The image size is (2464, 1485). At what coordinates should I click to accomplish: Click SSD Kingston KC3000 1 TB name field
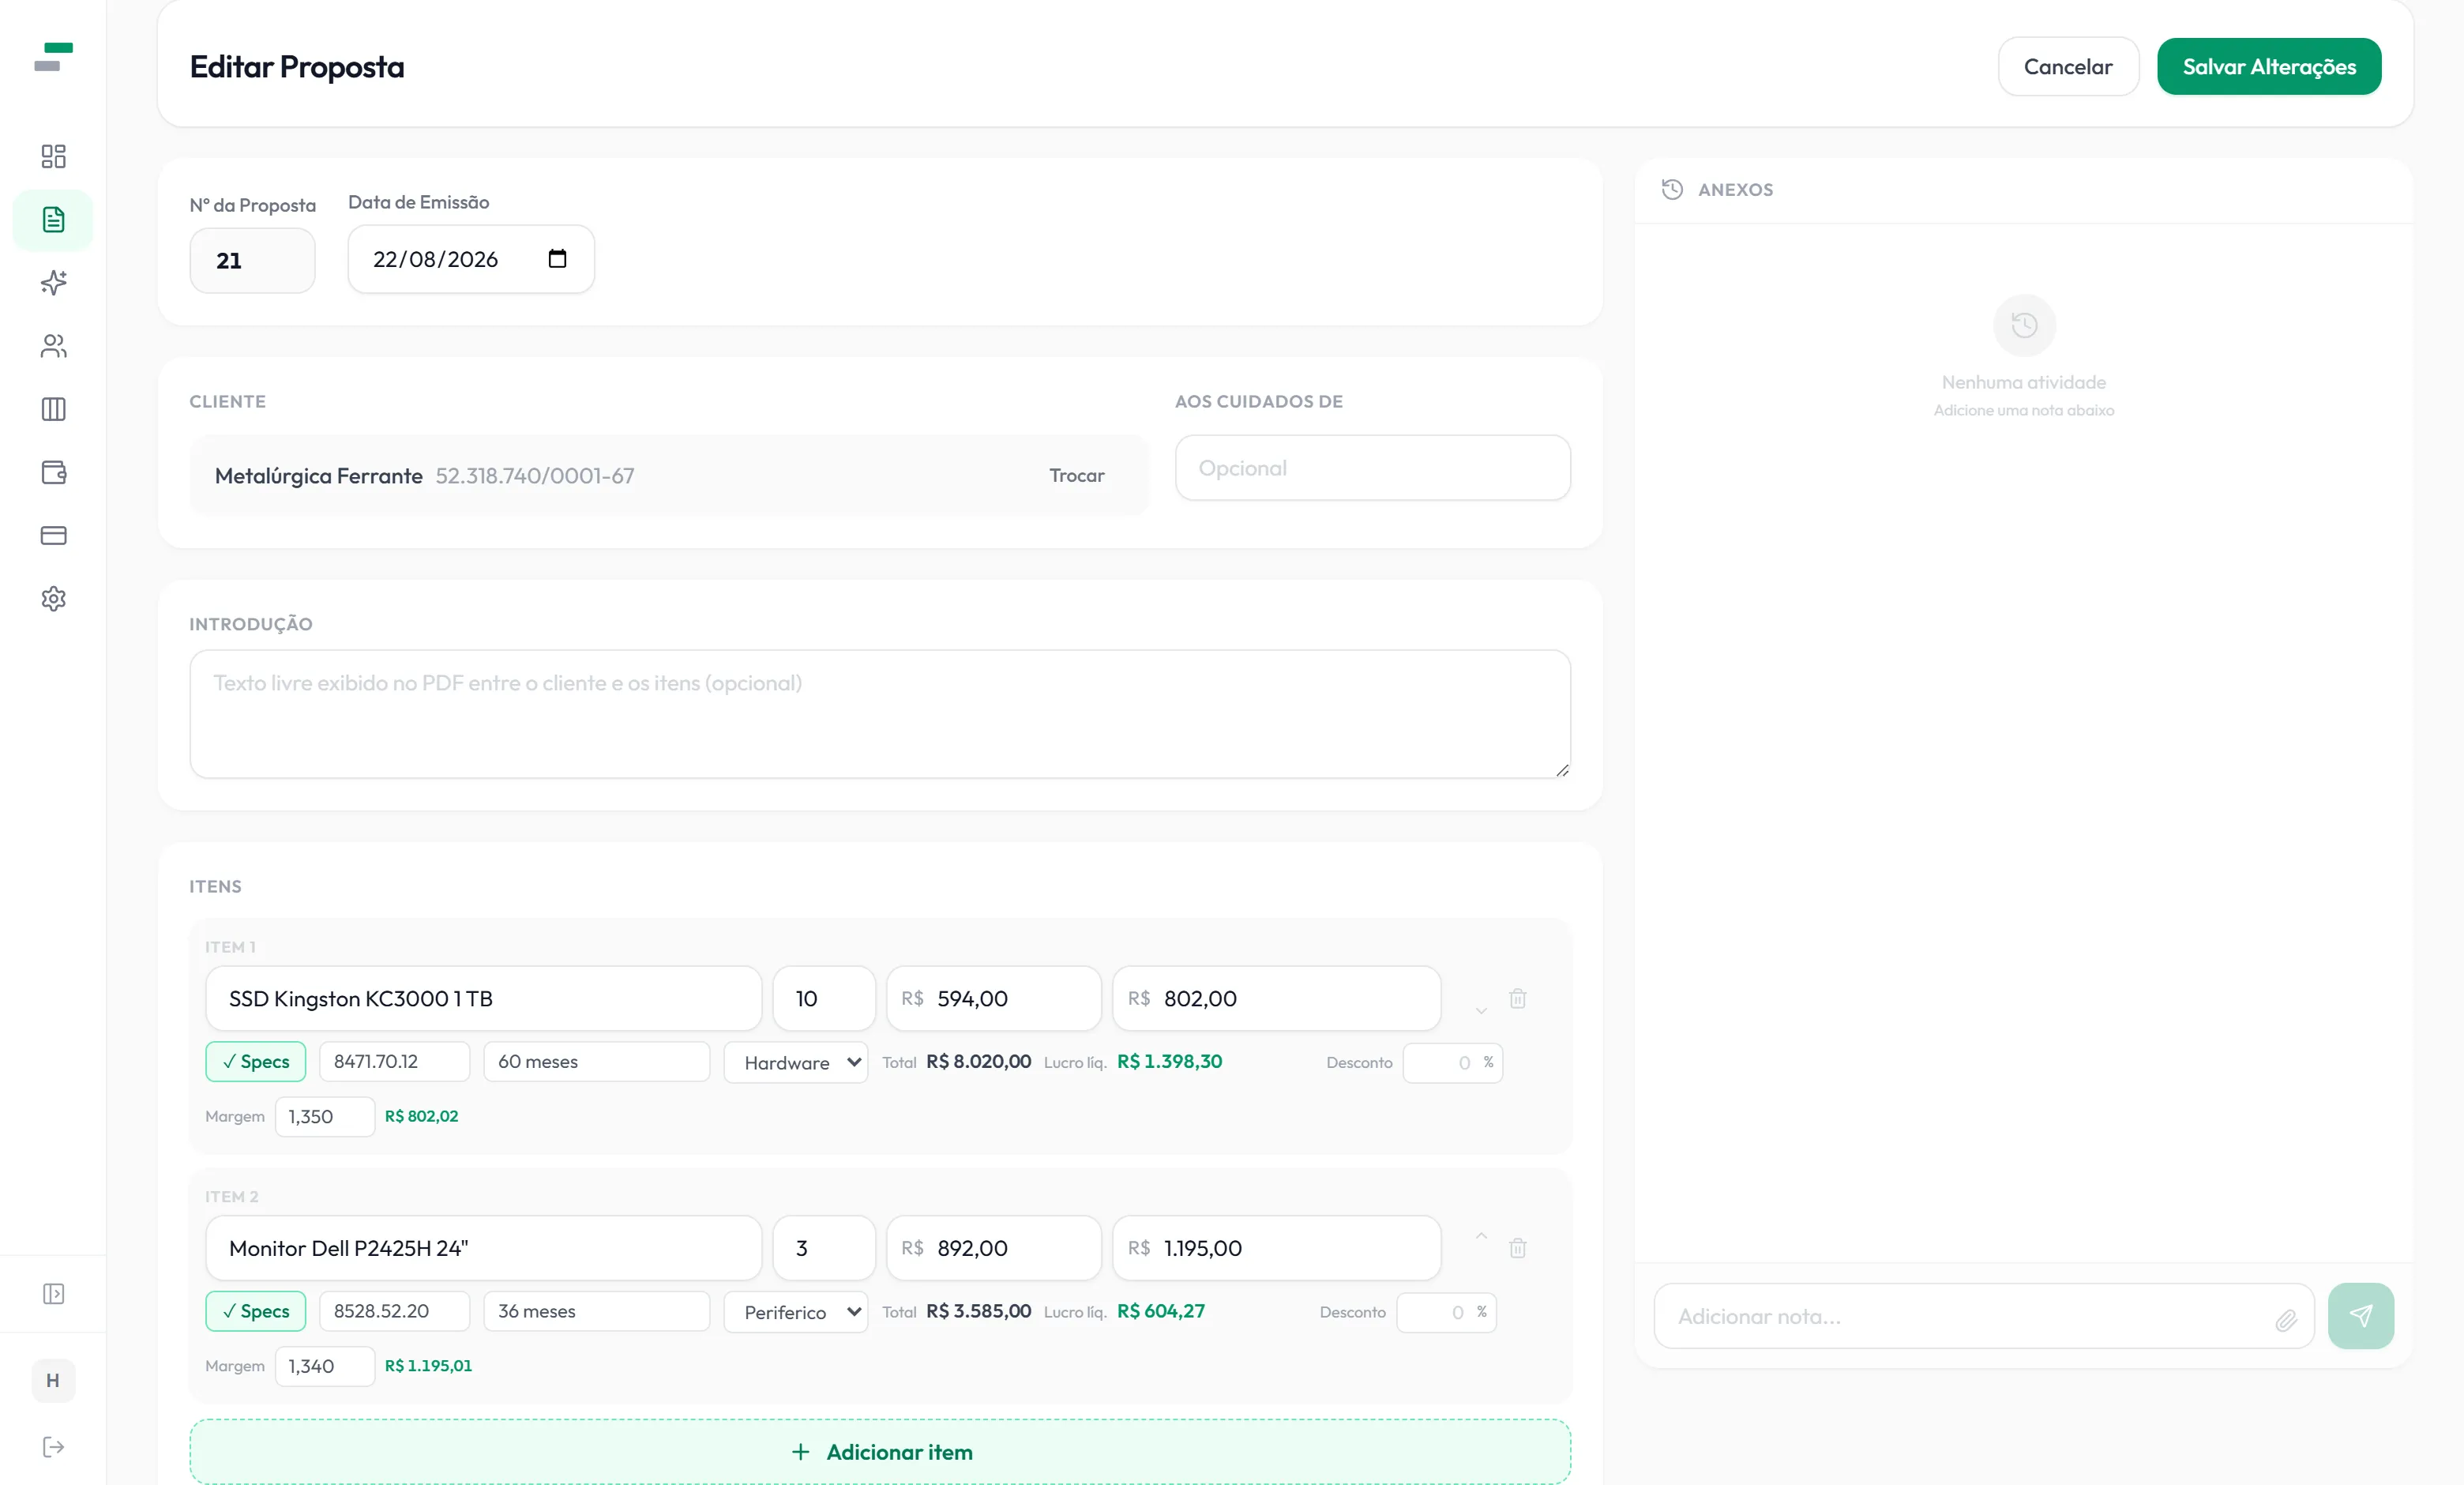(x=484, y=998)
